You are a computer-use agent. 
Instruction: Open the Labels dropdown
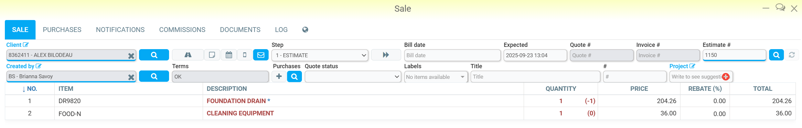coord(436,77)
